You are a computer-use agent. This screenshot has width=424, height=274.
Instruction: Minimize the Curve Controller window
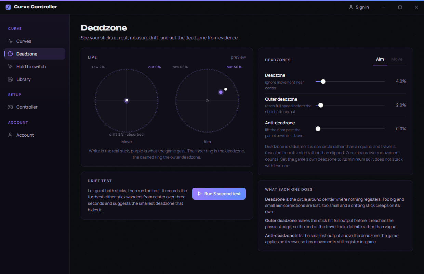[384, 7]
